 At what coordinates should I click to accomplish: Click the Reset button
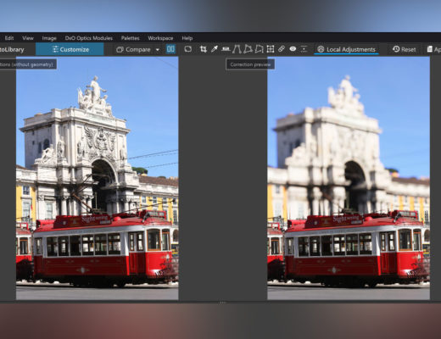(405, 49)
